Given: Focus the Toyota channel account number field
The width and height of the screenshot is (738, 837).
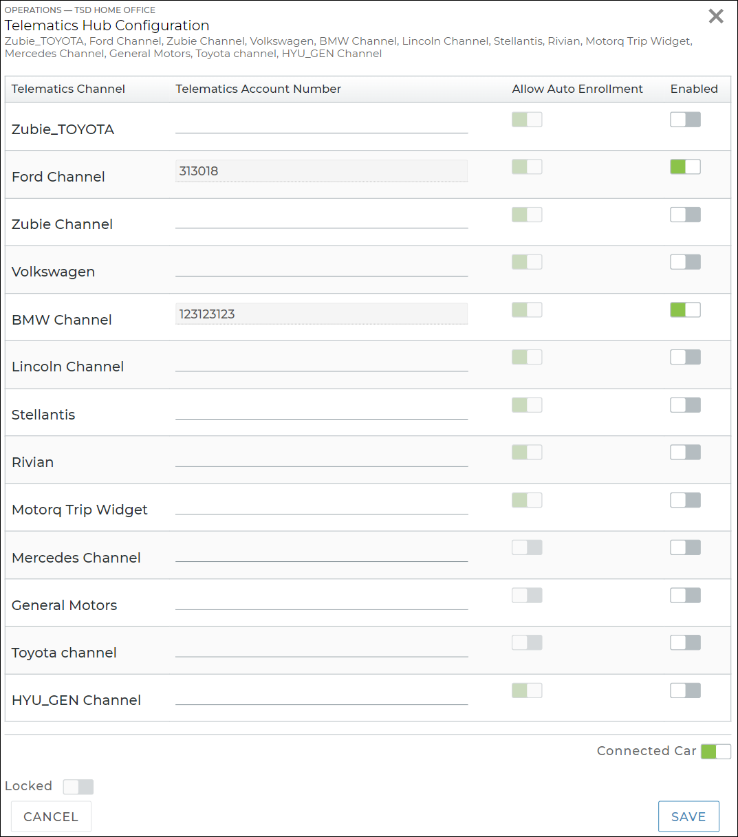Looking at the screenshot, I should point(321,648).
